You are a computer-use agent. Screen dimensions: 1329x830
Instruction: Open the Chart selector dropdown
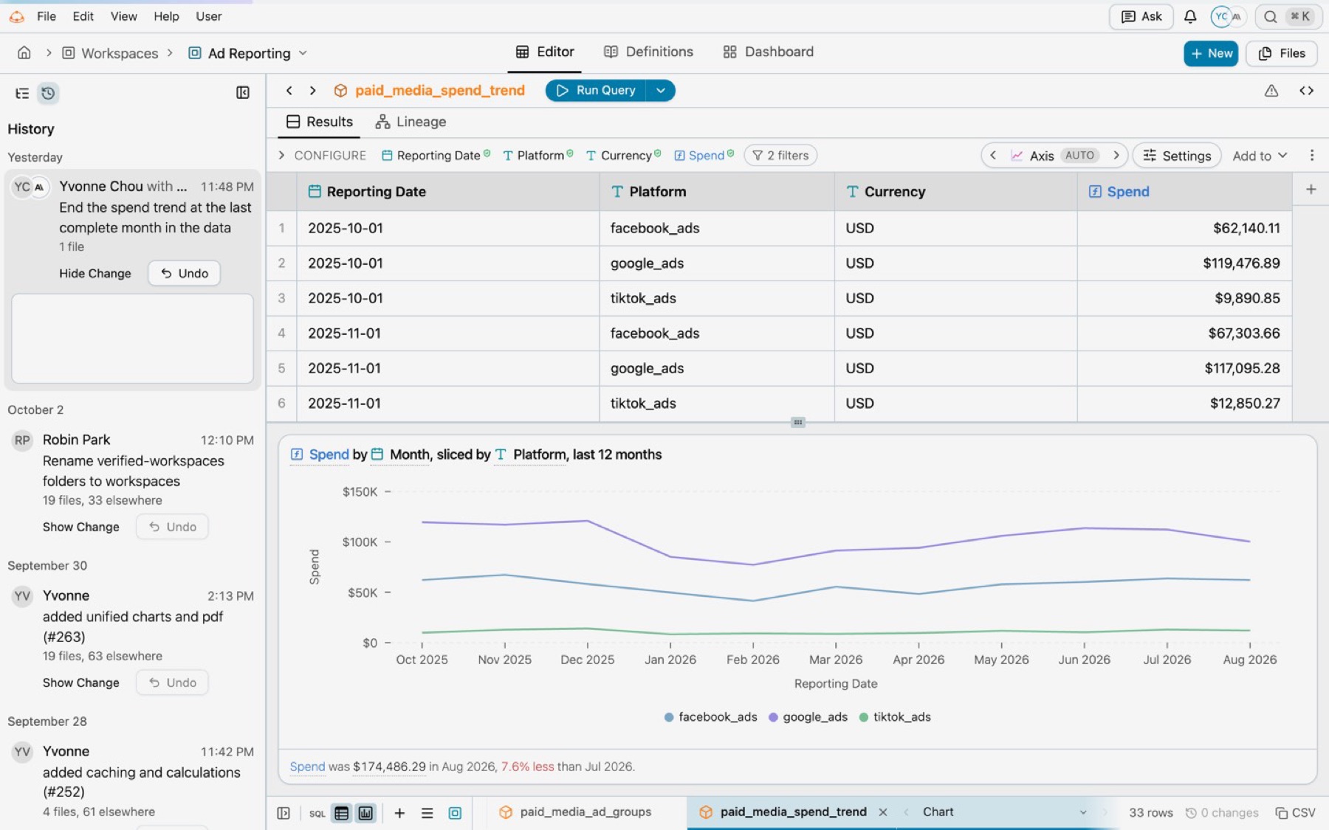pyautogui.click(x=1003, y=812)
